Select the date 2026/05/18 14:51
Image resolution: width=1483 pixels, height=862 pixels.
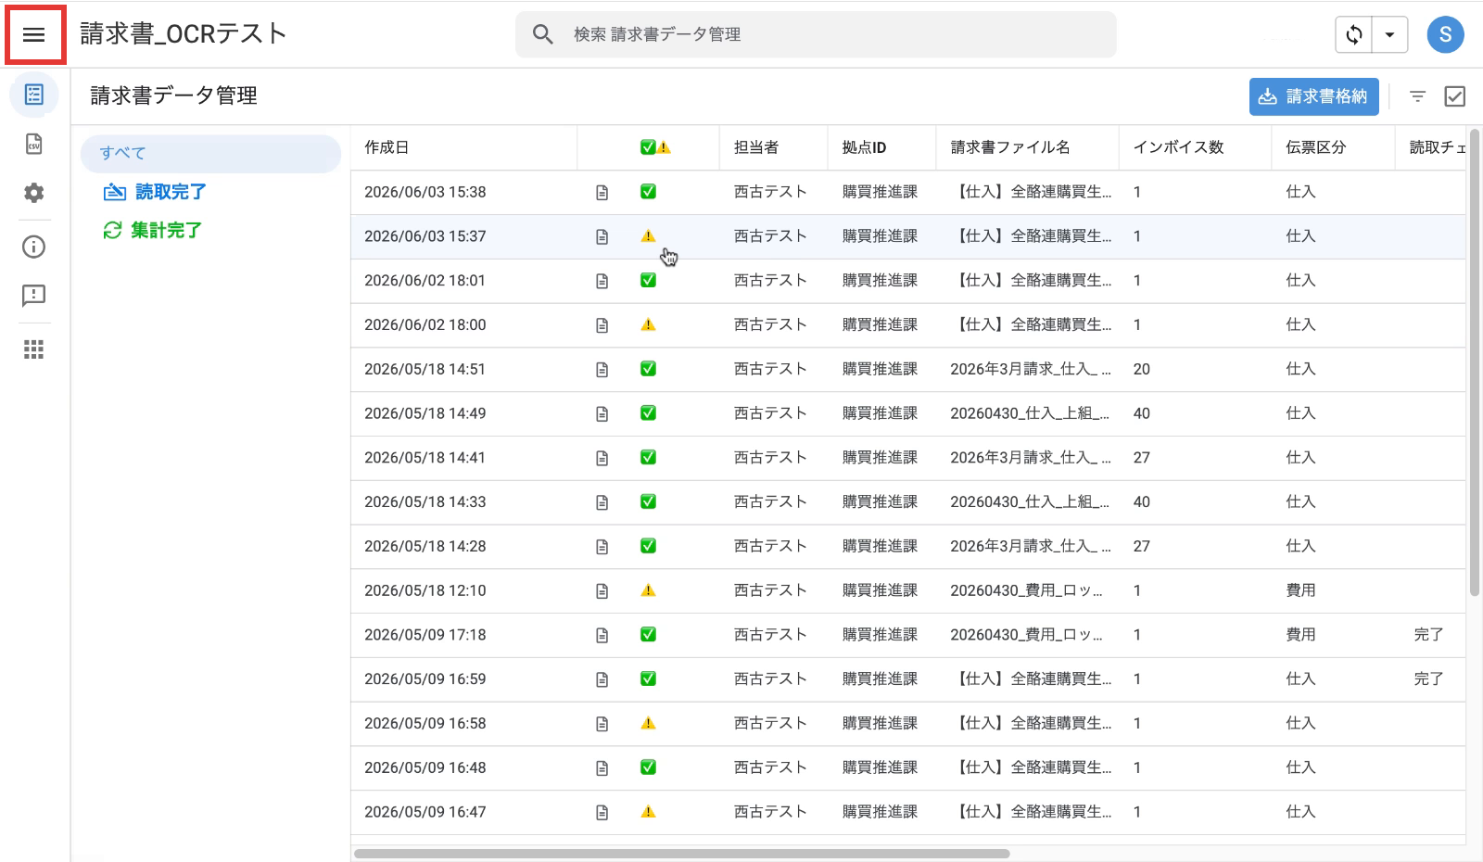[x=425, y=370]
